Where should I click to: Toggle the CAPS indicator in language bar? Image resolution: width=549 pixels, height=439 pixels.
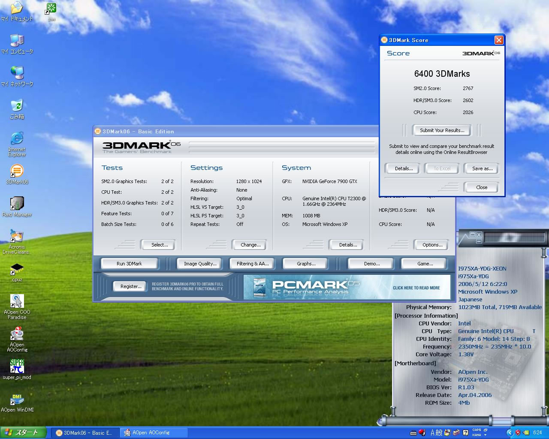pyautogui.click(x=477, y=430)
